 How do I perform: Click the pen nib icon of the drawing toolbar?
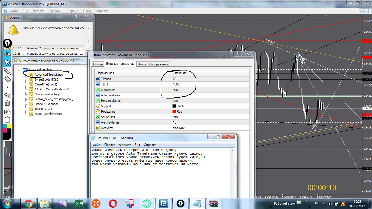(7, 44)
